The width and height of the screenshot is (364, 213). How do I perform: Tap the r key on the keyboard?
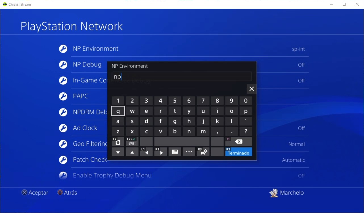pyautogui.click(x=161, y=111)
